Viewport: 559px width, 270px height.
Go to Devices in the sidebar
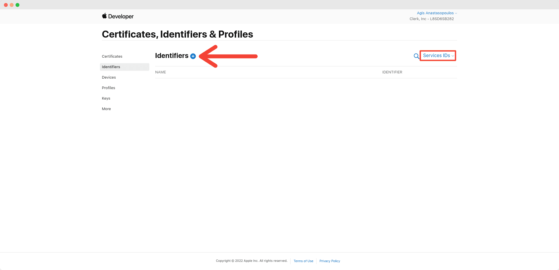point(109,77)
